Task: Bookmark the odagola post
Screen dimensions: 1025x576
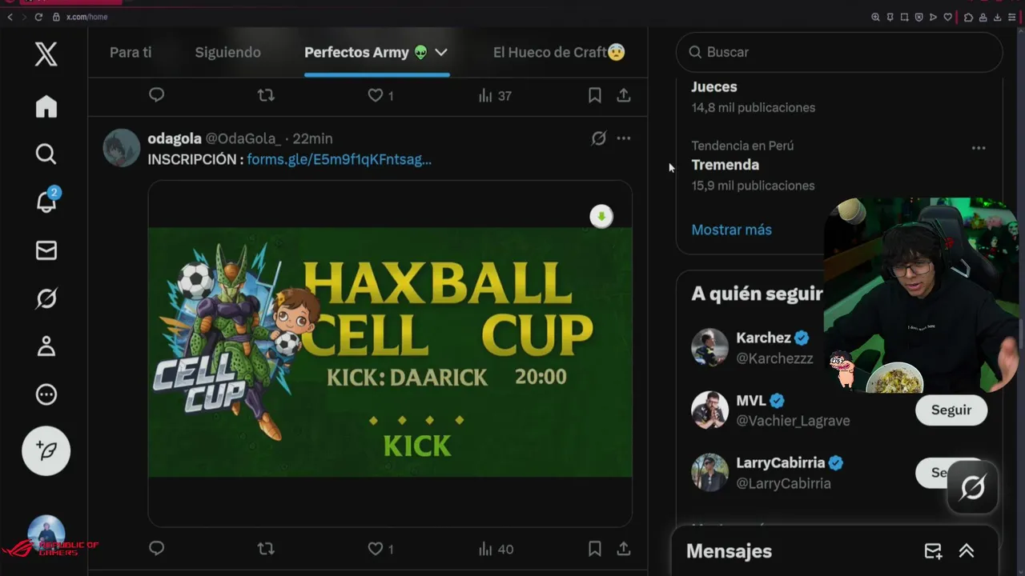Action: pos(595,549)
